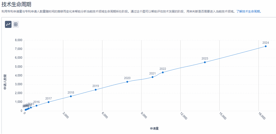Click the 申请人数量 y-axis title
This screenshot has height=134, width=276.
click(5, 82)
